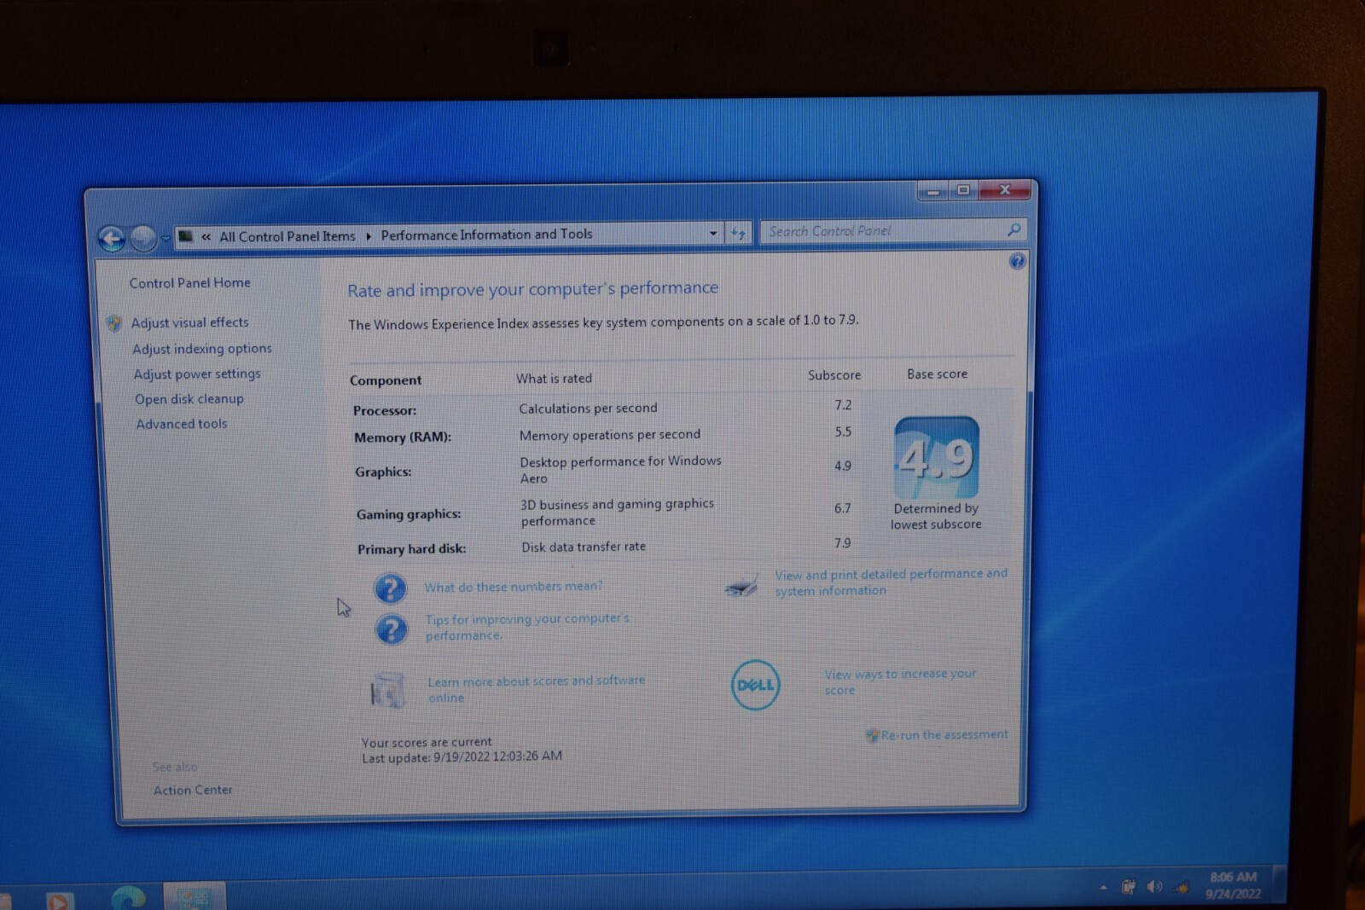
Task: Open Action Center link
Action: pos(193,791)
